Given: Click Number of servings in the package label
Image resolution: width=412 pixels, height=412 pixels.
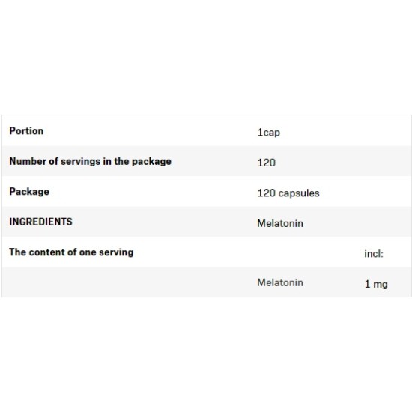Looking at the screenshot, I should [x=90, y=161].
